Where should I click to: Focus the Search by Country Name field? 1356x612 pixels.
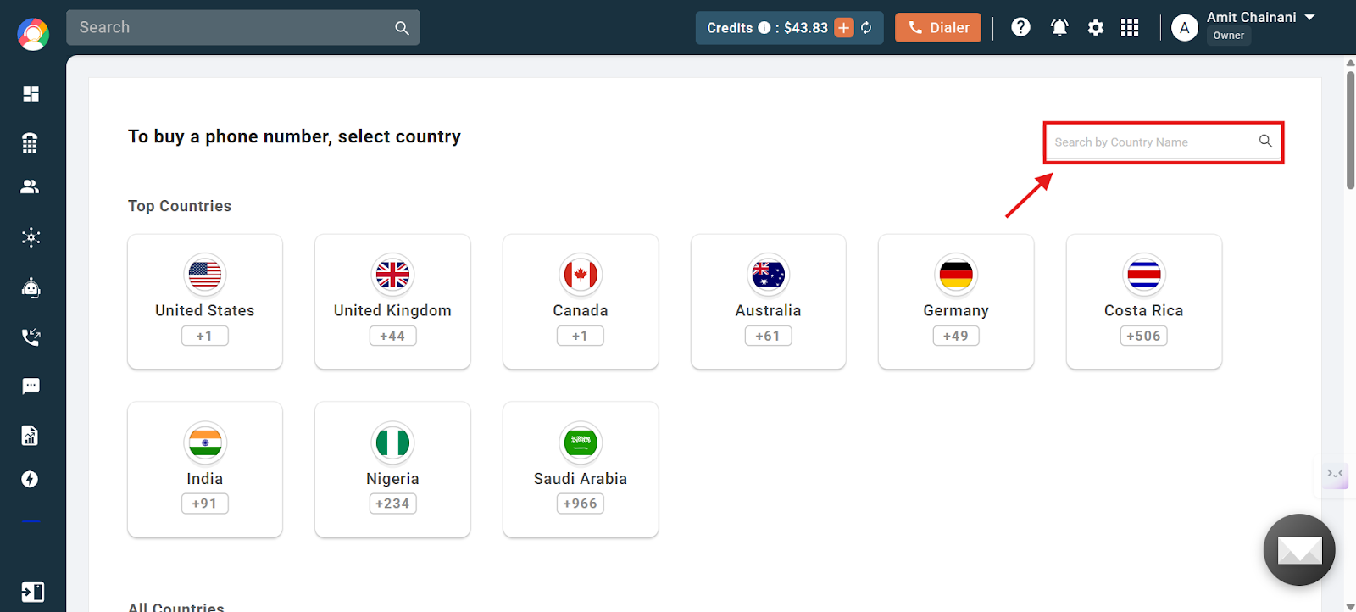click(1164, 142)
